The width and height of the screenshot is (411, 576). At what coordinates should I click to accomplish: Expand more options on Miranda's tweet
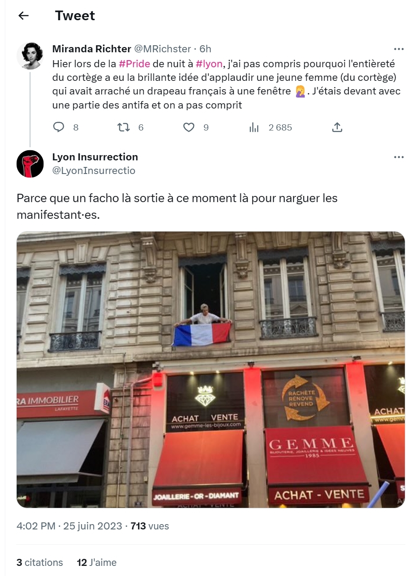399,49
